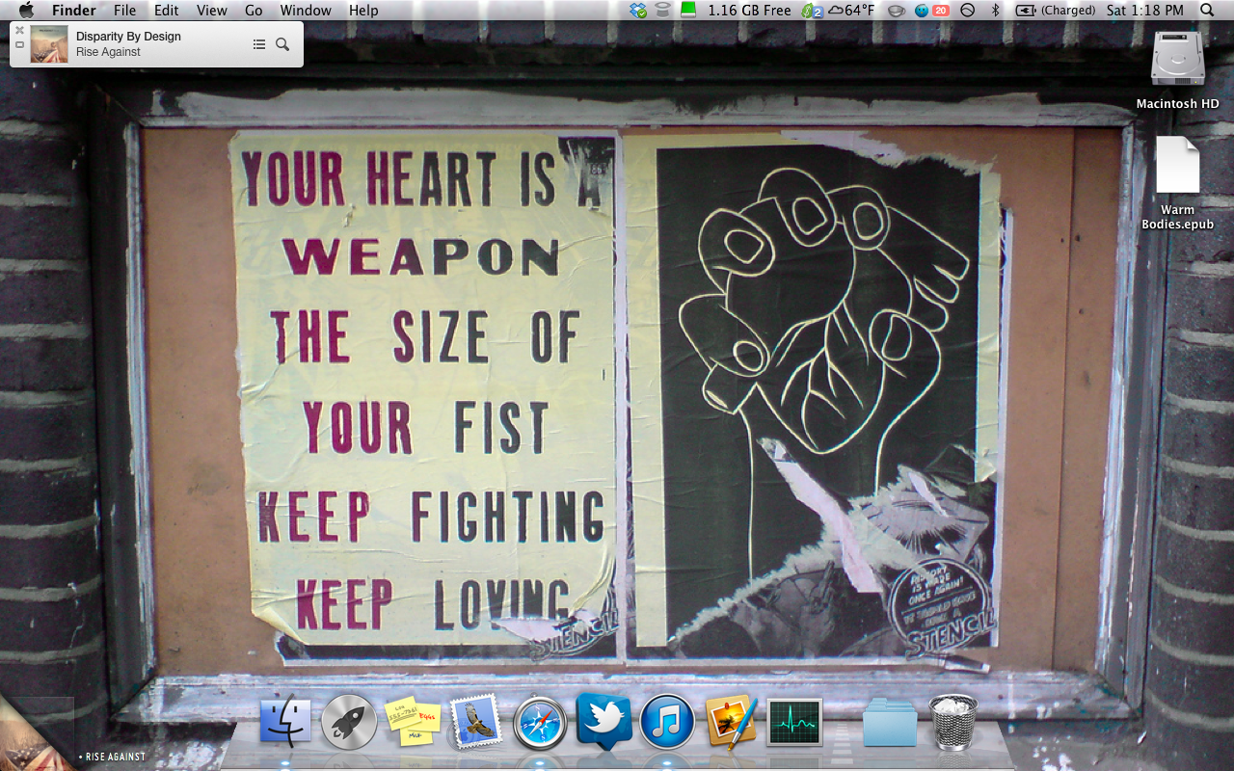
Task: Open the battery (Charged) status menu
Action: tap(1056, 11)
